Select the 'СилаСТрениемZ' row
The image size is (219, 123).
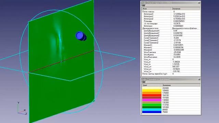171,43
